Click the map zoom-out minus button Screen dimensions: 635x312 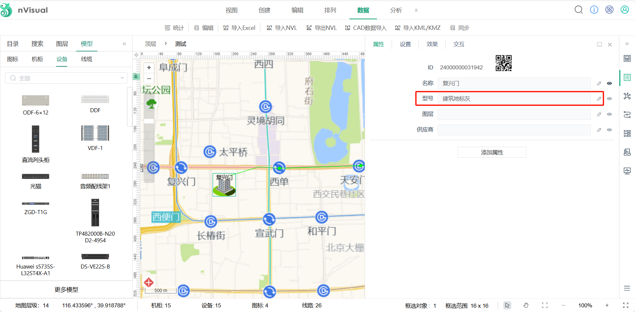tap(149, 79)
